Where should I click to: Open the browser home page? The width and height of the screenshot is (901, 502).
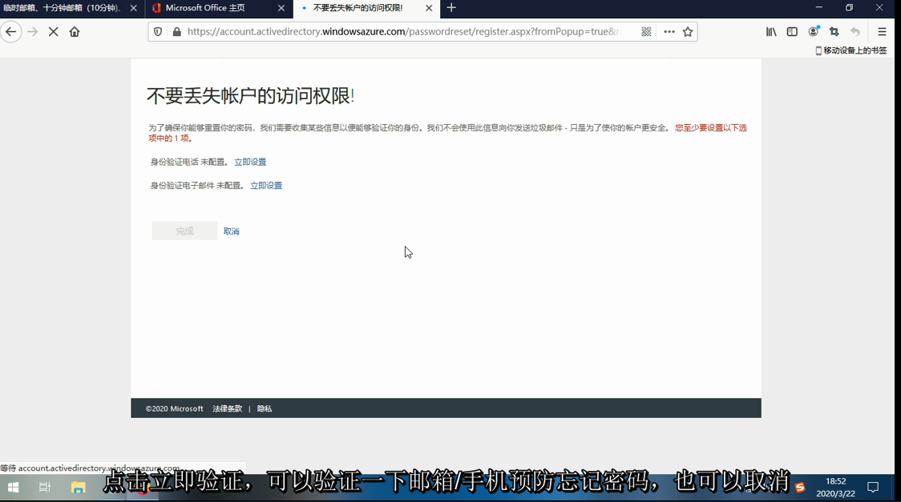74,31
